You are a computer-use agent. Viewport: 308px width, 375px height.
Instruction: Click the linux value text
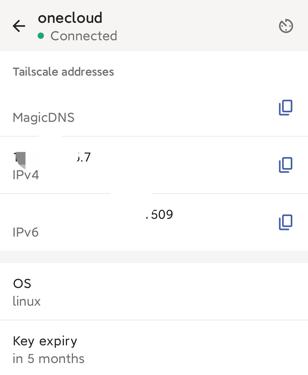27,301
